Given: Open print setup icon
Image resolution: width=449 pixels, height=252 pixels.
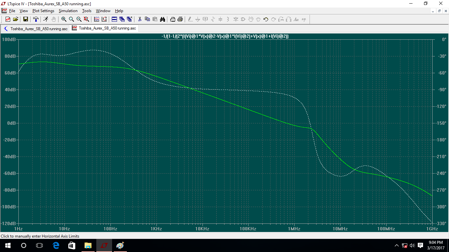Looking at the screenshot, I should click(173, 19).
